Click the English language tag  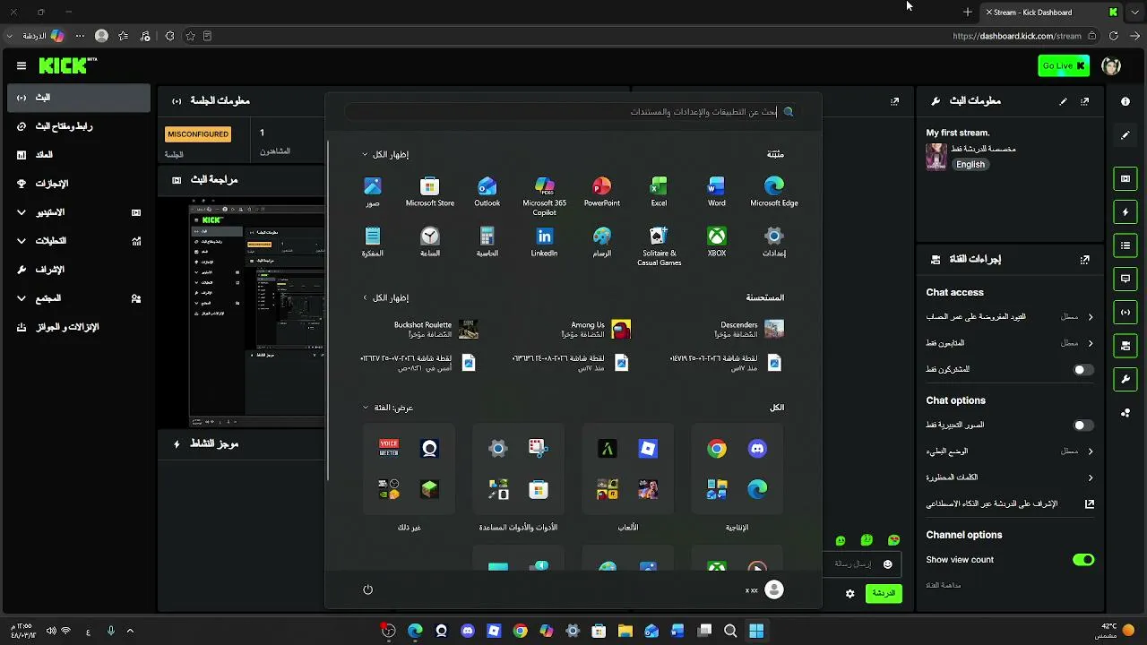coord(970,165)
